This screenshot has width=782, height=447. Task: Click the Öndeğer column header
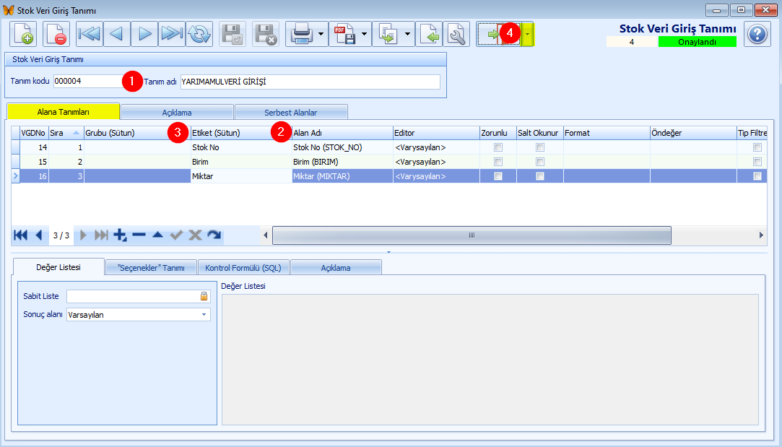pyautogui.click(x=693, y=133)
